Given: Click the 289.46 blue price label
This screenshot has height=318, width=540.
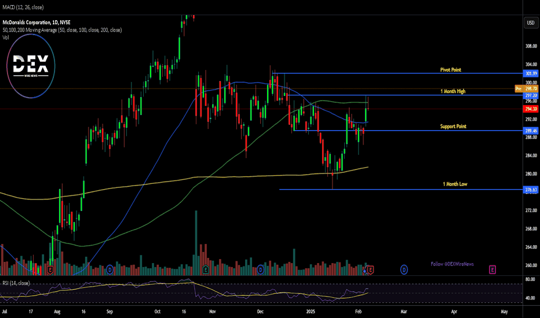Looking at the screenshot, I should click(x=530, y=131).
